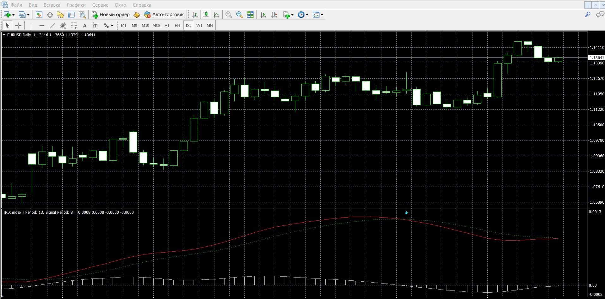The height and width of the screenshot is (299, 605).
Task: Switch chart to M1 timeframe
Action: (124, 25)
